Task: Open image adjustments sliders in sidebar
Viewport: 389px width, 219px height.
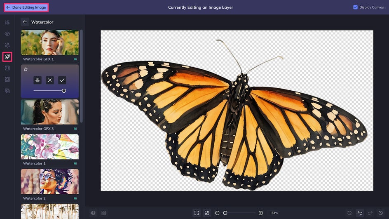Action: point(7,22)
